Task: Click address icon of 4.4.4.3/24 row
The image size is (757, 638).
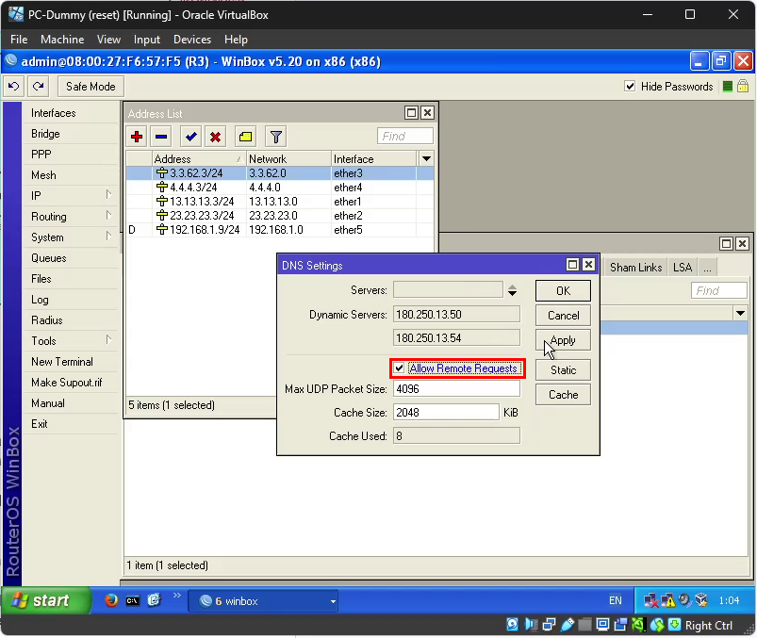Action: (x=162, y=188)
